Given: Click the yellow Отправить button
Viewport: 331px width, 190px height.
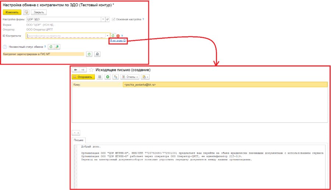Looking at the screenshot, I should 83,77.
